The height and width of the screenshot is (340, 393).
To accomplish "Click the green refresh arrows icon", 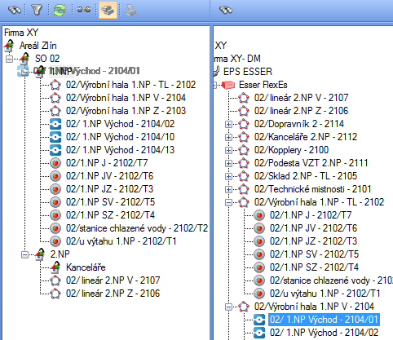I will 60,10.
